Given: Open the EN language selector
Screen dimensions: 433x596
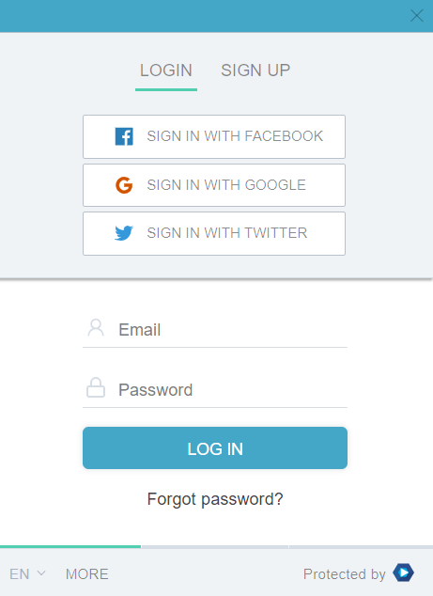Looking at the screenshot, I should tap(27, 574).
